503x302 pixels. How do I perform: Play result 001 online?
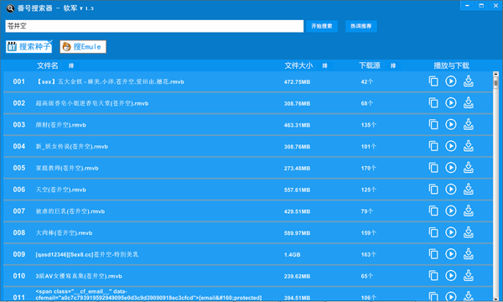point(451,81)
